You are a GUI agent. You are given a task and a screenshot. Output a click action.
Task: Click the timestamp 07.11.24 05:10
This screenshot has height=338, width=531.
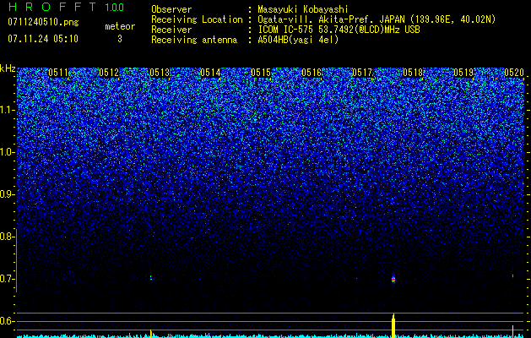point(43,39)
